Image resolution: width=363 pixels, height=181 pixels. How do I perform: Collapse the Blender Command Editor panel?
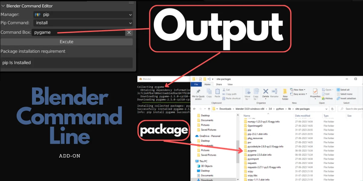click(4, 5)
